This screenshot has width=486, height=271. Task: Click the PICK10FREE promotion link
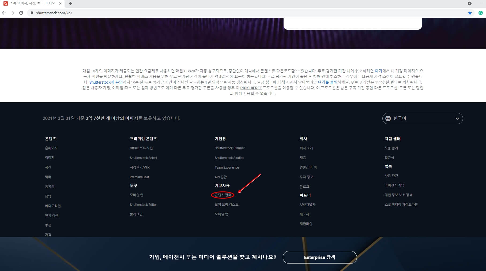[251, 88]
